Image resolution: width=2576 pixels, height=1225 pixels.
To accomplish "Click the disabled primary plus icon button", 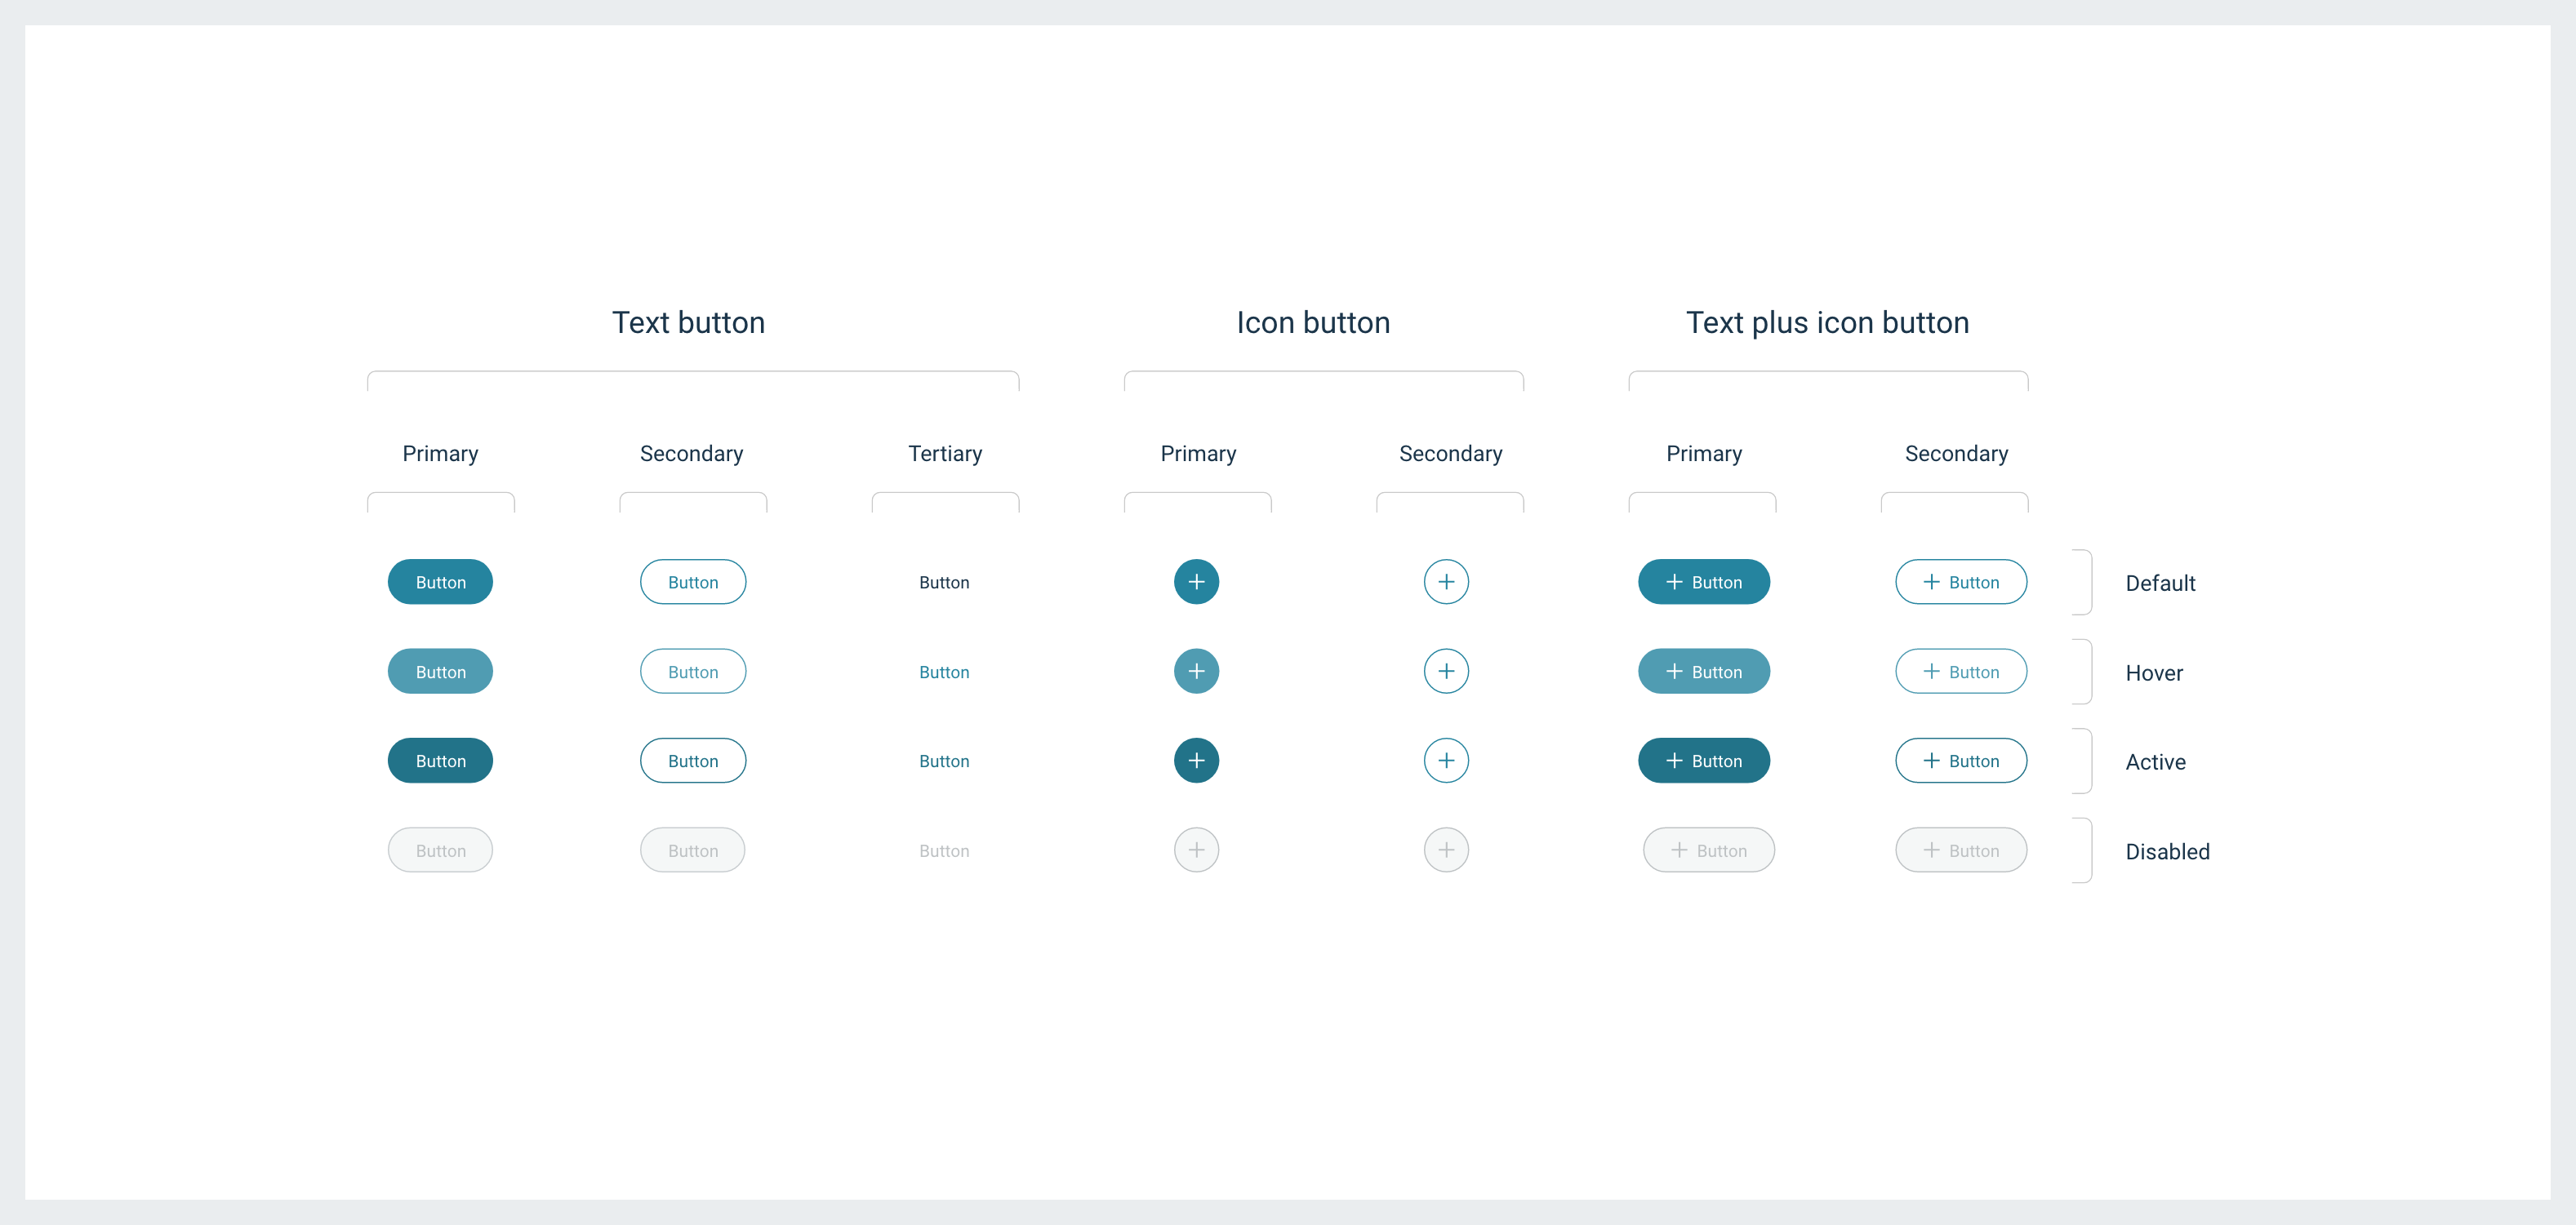I will (x=1196, y=850).
